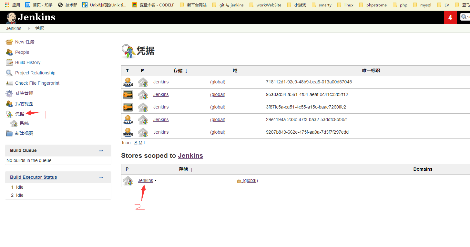470x247 pixels.
Task: Select icon size S
Action: click(x=136, y=143)
